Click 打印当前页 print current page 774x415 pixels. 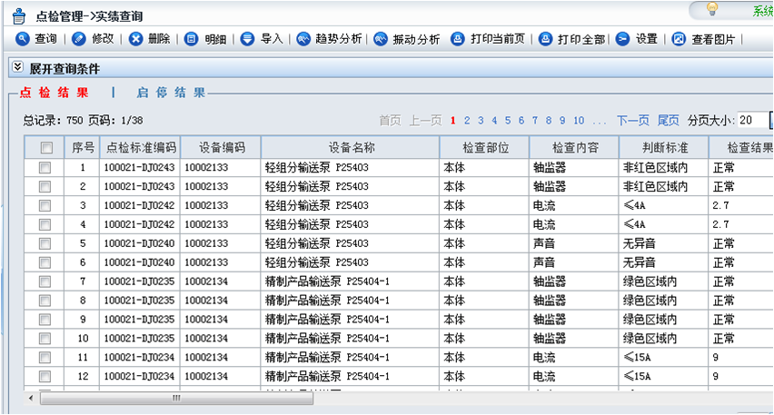(x=458, y=39)
